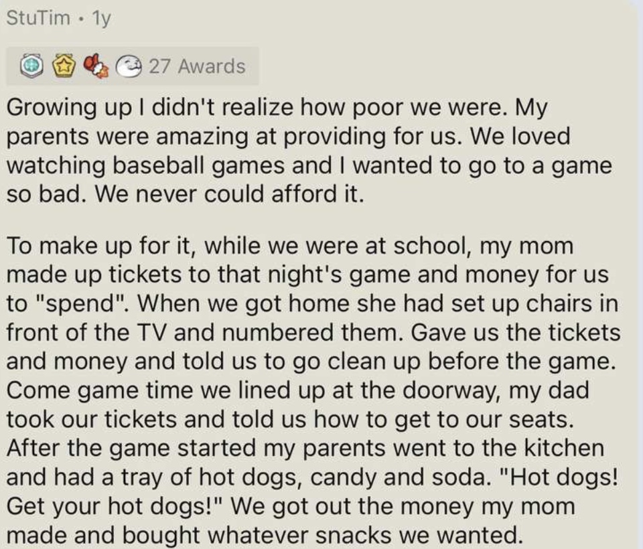The image size is (643, 549).
Task: Click the last line "made and bought whatever snacks"
Action: pos(265,535)
